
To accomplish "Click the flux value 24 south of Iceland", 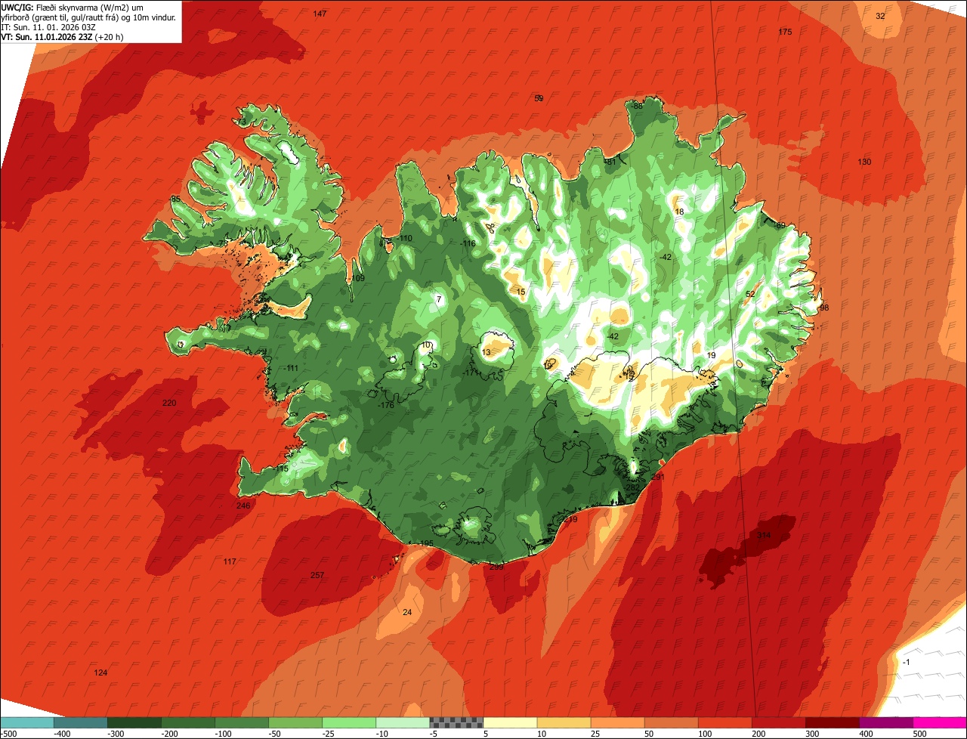I will pyautogui.click(x=407, y=612).
